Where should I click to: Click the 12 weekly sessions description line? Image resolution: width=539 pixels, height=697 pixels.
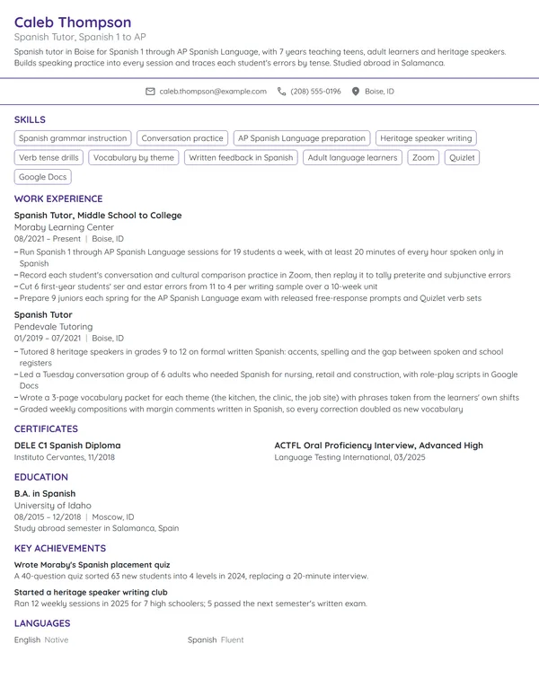190,604
